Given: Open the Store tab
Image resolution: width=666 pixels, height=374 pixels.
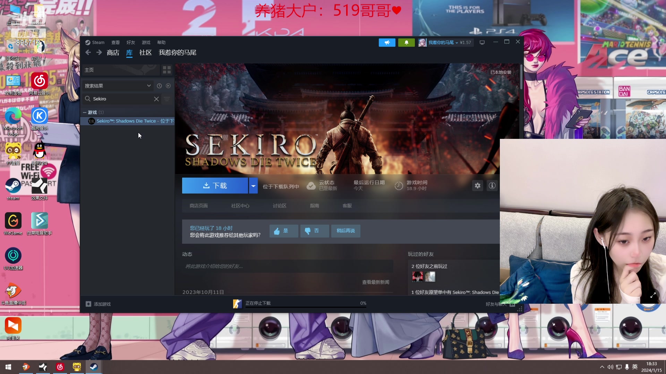Looking at the screenshot, I should point(113,53).
